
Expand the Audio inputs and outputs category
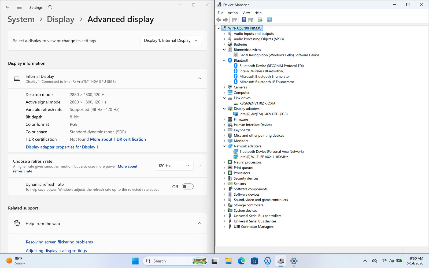(224, 33)
